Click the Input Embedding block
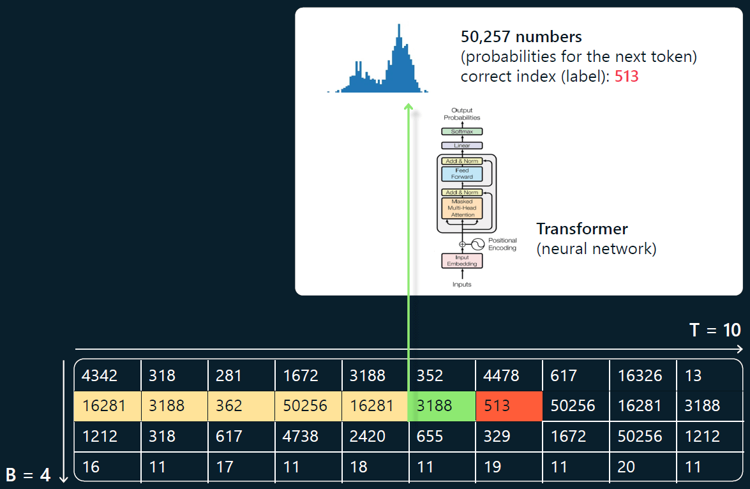This screenshot has height=489, width=750. [461, 260]
